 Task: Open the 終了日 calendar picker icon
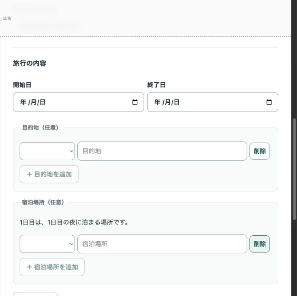click(269, 102)
